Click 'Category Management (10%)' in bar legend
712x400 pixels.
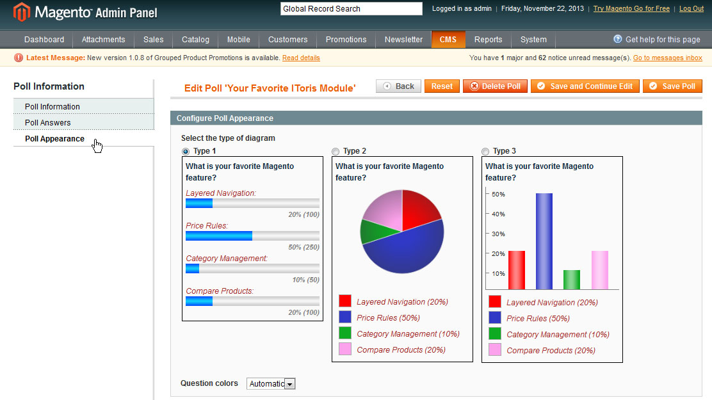[x=558, y=335]
